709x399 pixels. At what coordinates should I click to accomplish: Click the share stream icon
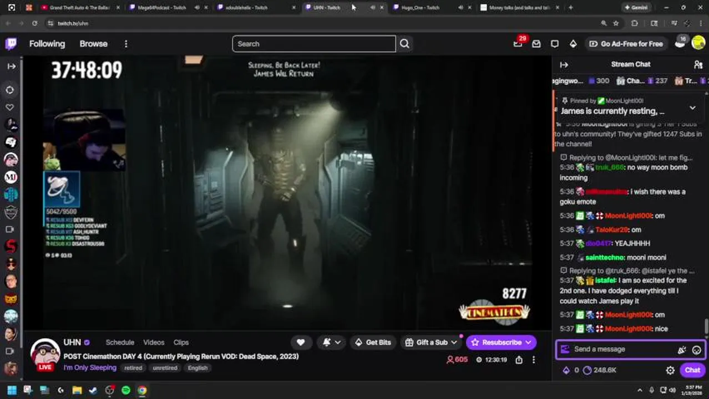click(x=519, y=360)
